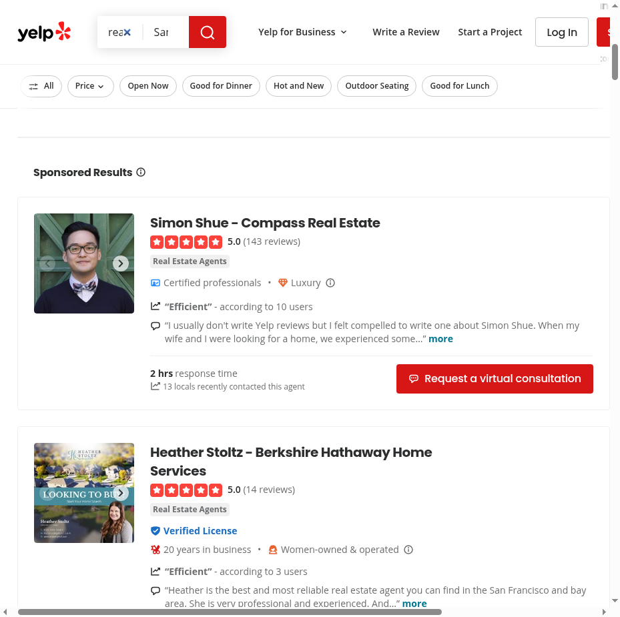Image resolution: width=620 pixels, height=617 pixels.
Task: Click the Certified professionals badge icon
Action: point(156,283)
